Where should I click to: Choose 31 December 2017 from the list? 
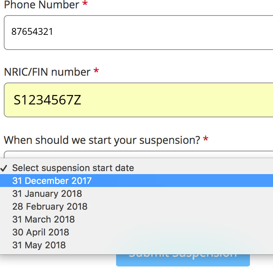coord(52,181)
